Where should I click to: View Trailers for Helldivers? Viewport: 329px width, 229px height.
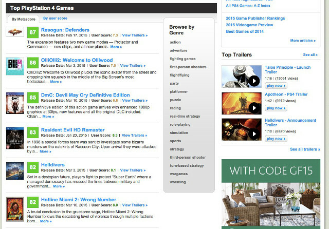133,170
